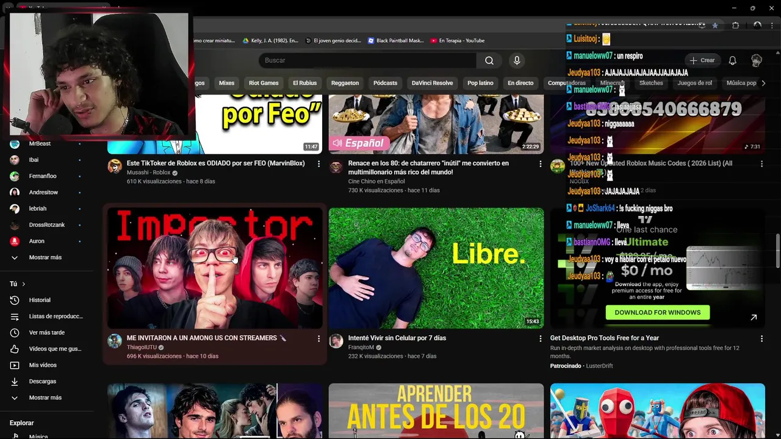
Task: Open options menu for Vivir sin Celular video
Action: [540, 338]
